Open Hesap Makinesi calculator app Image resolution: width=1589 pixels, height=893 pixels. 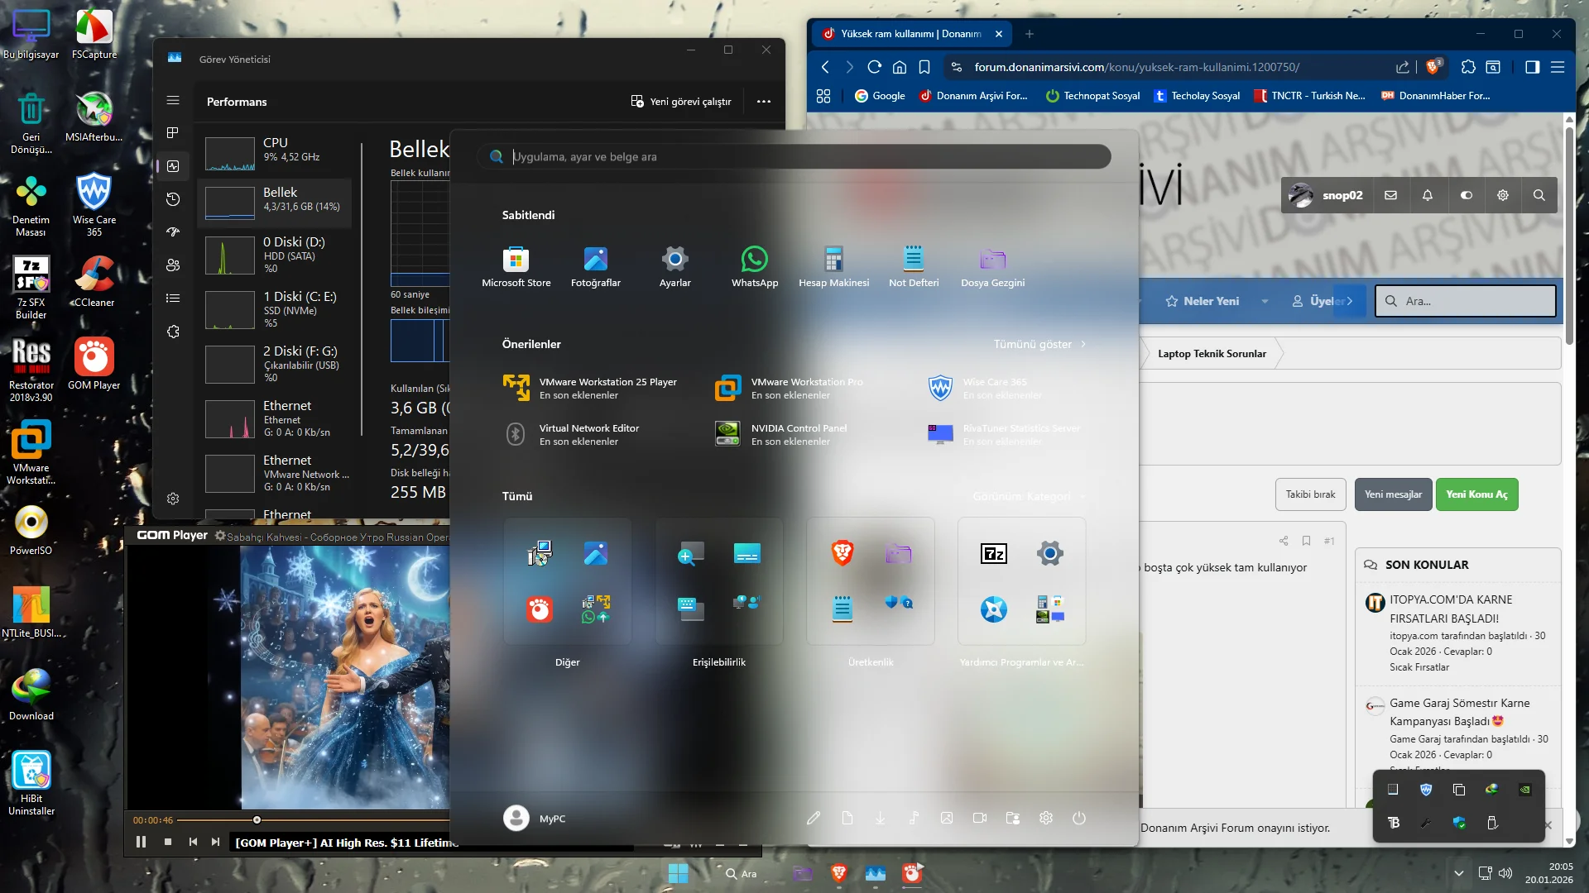pos(833,260)
